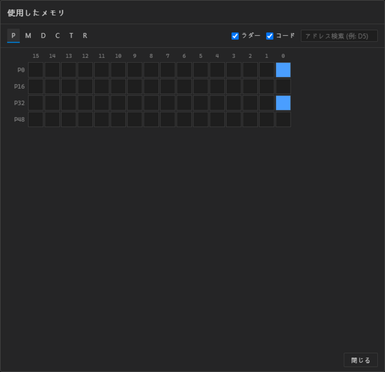
Task: Select the P16 row bit 15 cell
Action: click(36, 87)
